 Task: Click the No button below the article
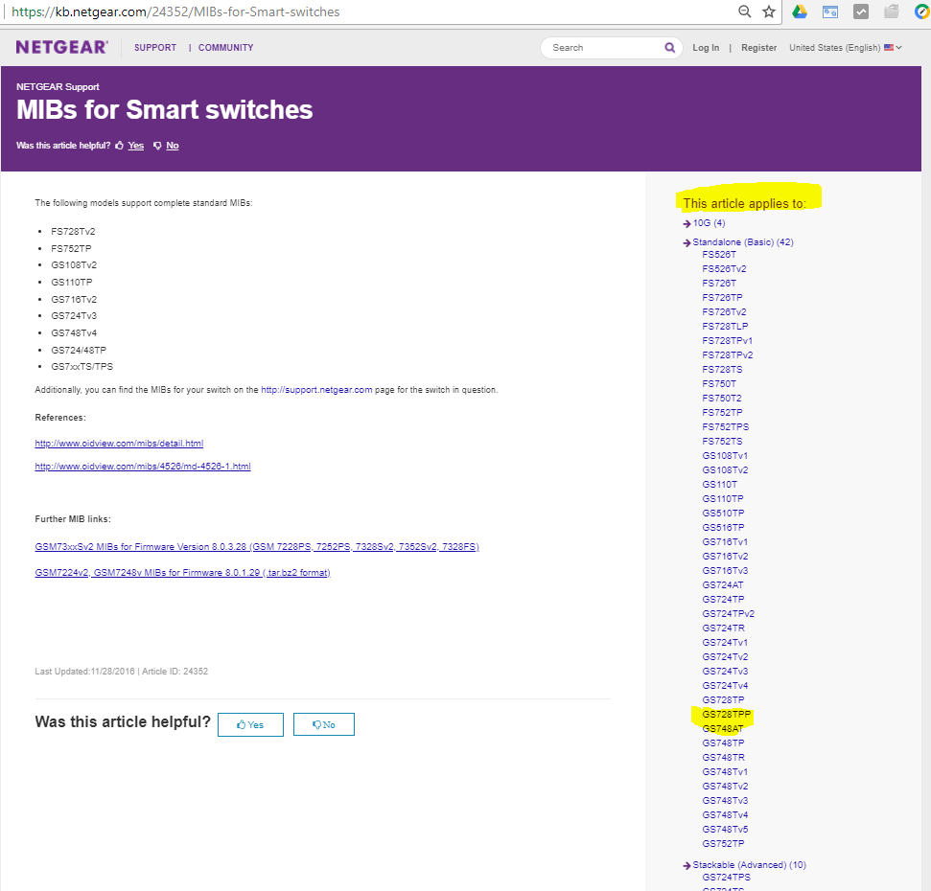coord(323,724)
